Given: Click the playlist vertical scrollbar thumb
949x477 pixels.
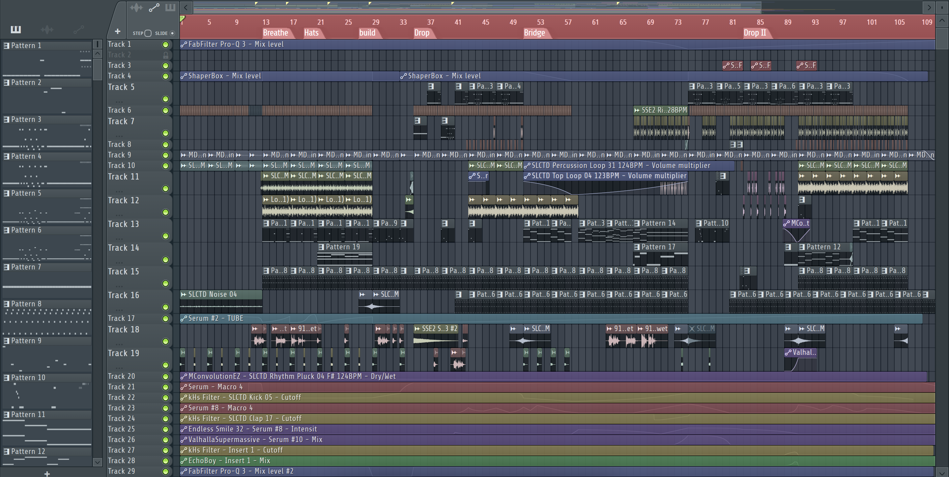Looking at the screenshot, I should click(942, 38).
